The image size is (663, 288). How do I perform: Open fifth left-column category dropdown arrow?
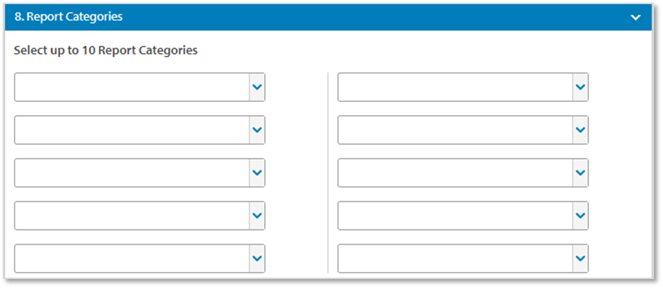257,258
